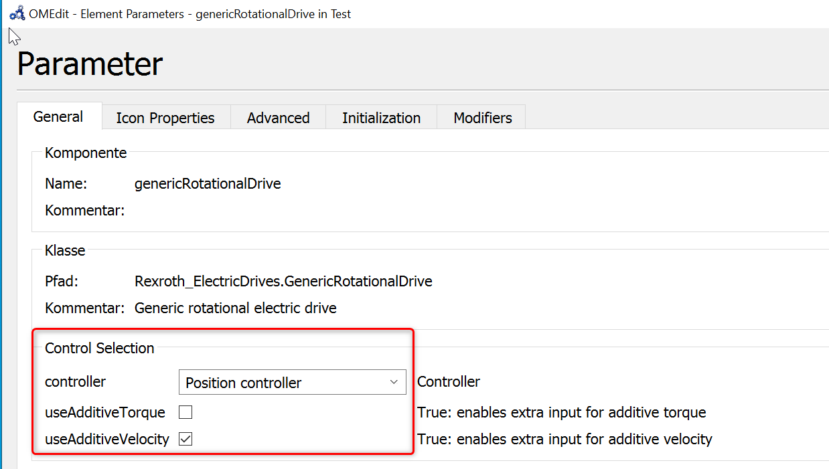Viewport: 829px width, 469px height.
Task: Open the Modifiers tab
Action: coord(481,117)
